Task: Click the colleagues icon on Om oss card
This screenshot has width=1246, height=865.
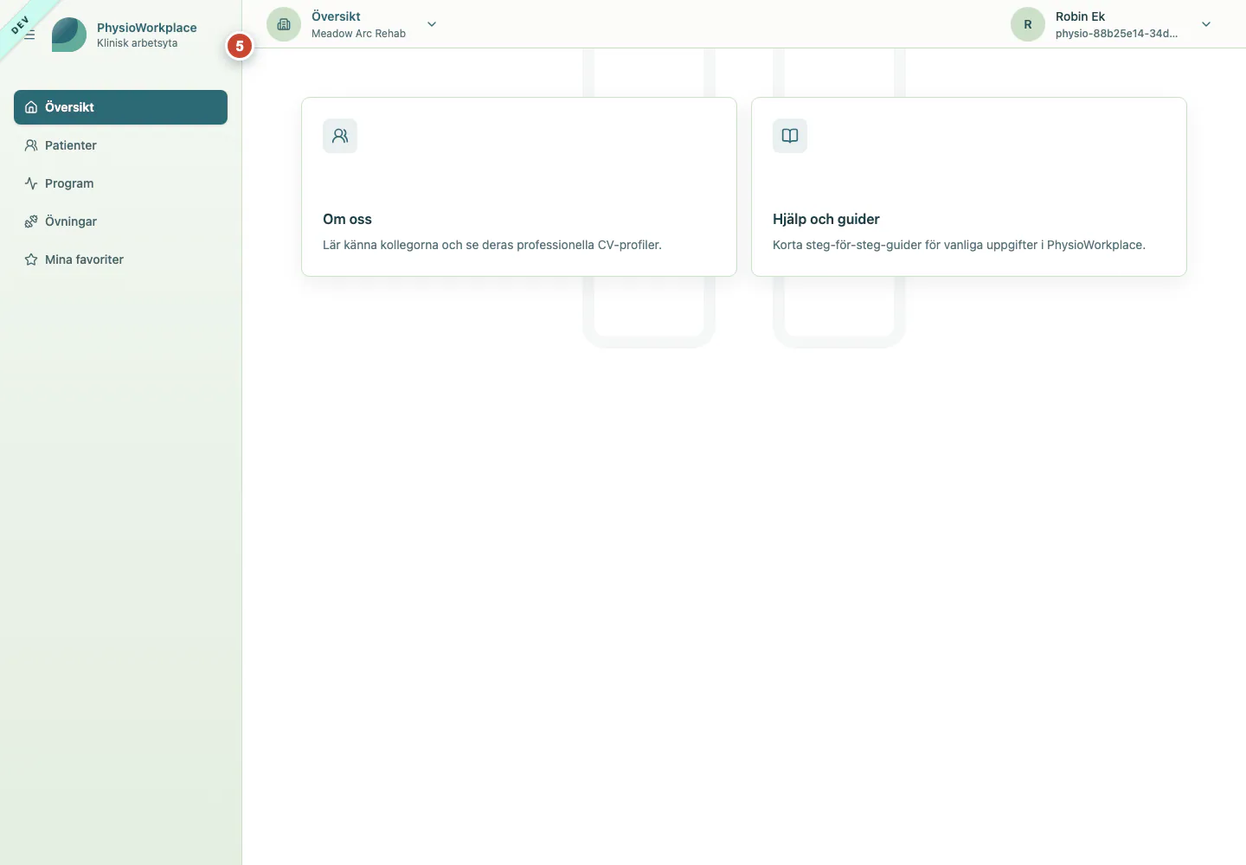Action: (340, 136)
